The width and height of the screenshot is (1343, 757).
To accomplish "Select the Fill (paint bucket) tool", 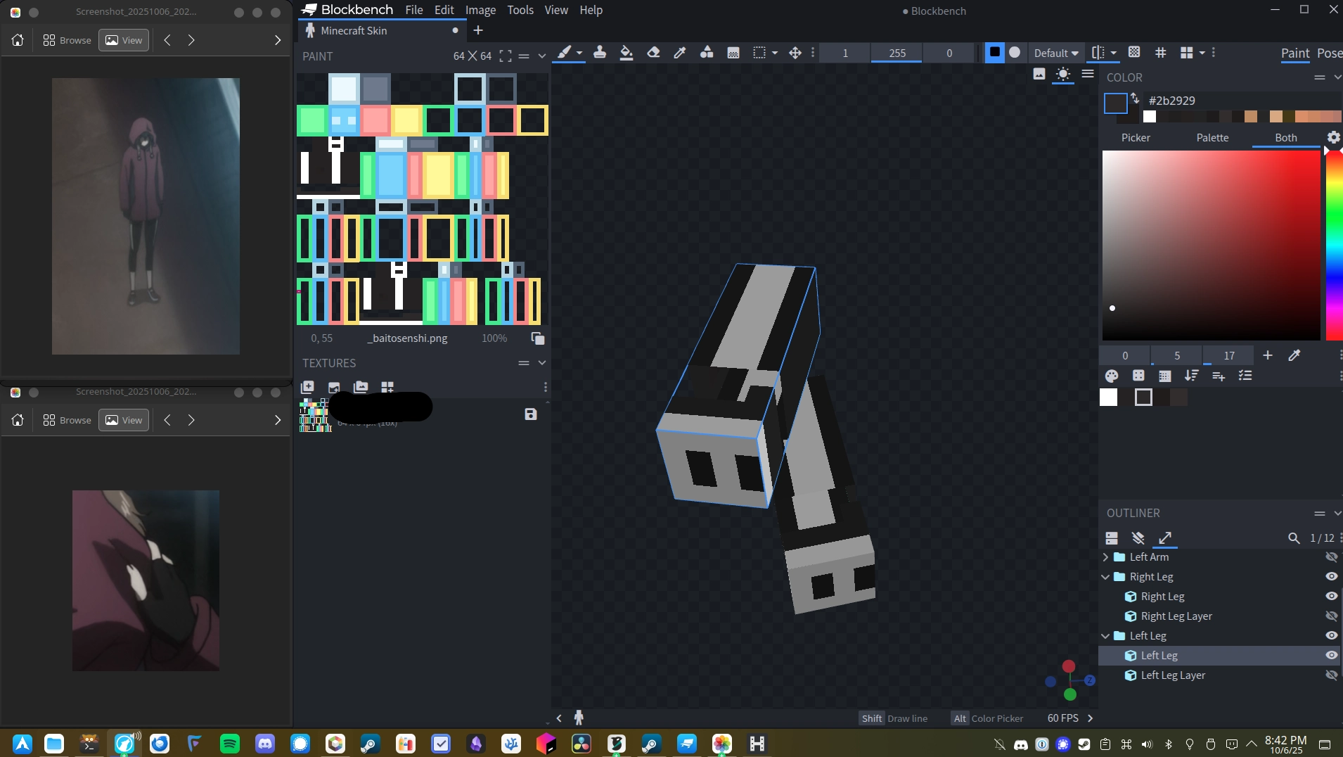I will tap(626, 53).
